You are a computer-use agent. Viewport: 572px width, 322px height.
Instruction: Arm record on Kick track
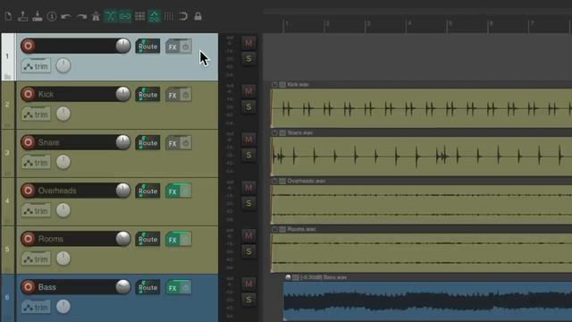28,94
